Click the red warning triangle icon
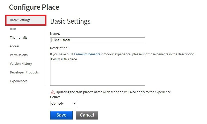The width and height of the screenshot is (207, 124). click(52, 92)
